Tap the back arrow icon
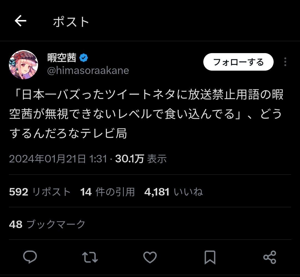The width and height of the screenshot is (300, 277). [21, 21]
